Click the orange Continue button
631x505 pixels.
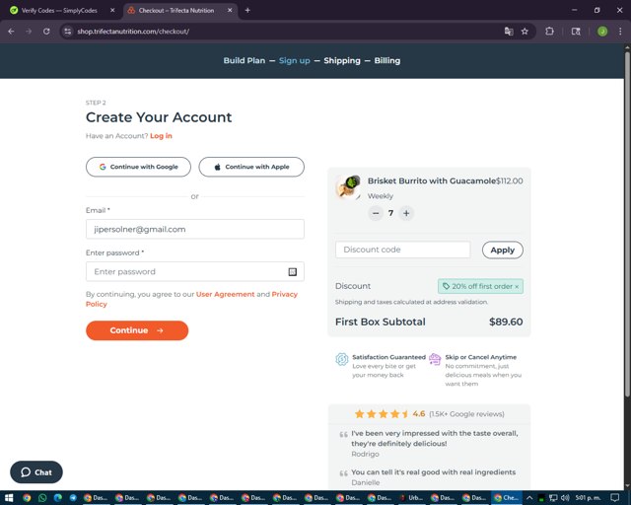click(x=137, y=330)
